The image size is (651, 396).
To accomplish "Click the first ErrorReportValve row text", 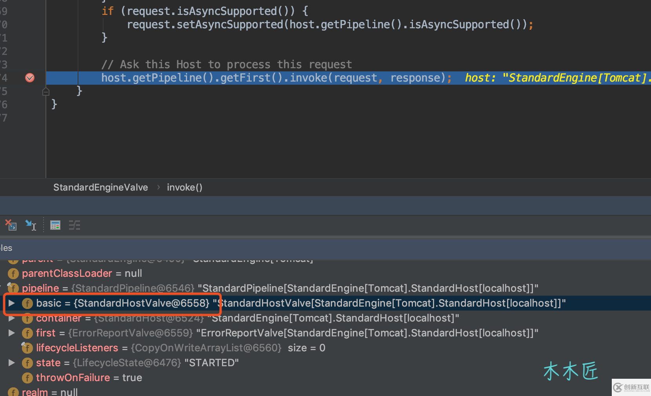I will tap(287, 333).
